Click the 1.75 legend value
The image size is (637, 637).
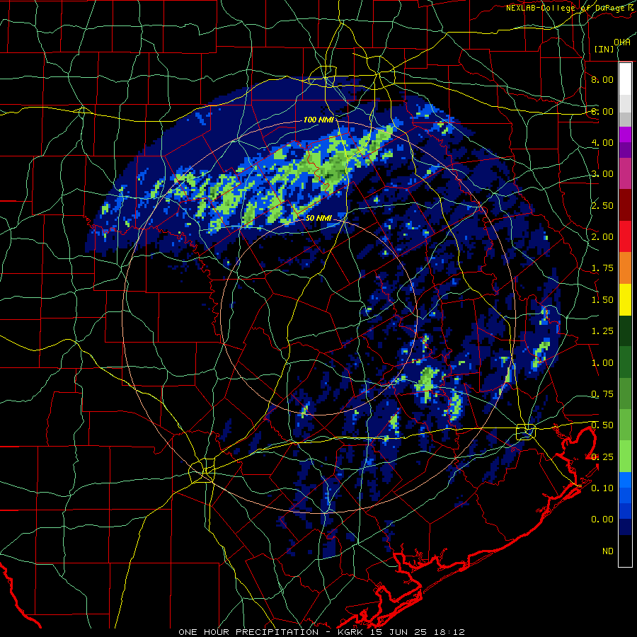tap(602, 268)
